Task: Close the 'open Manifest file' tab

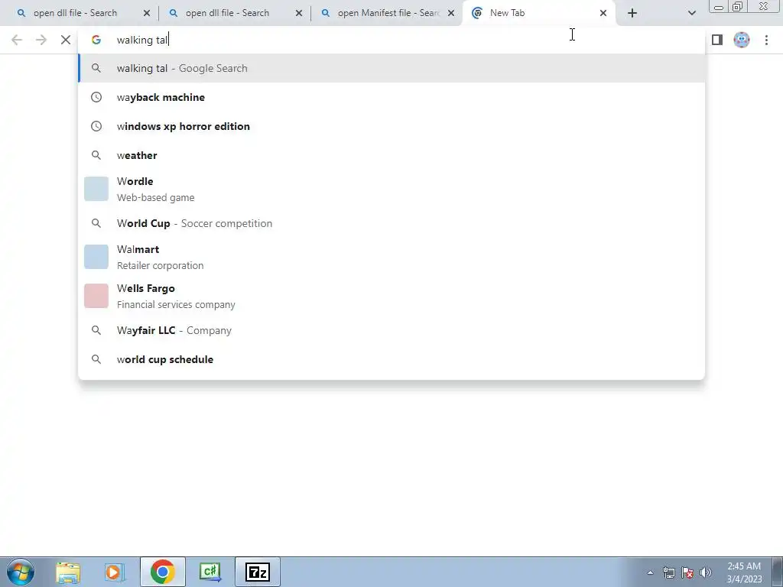Action: point(451,13)
